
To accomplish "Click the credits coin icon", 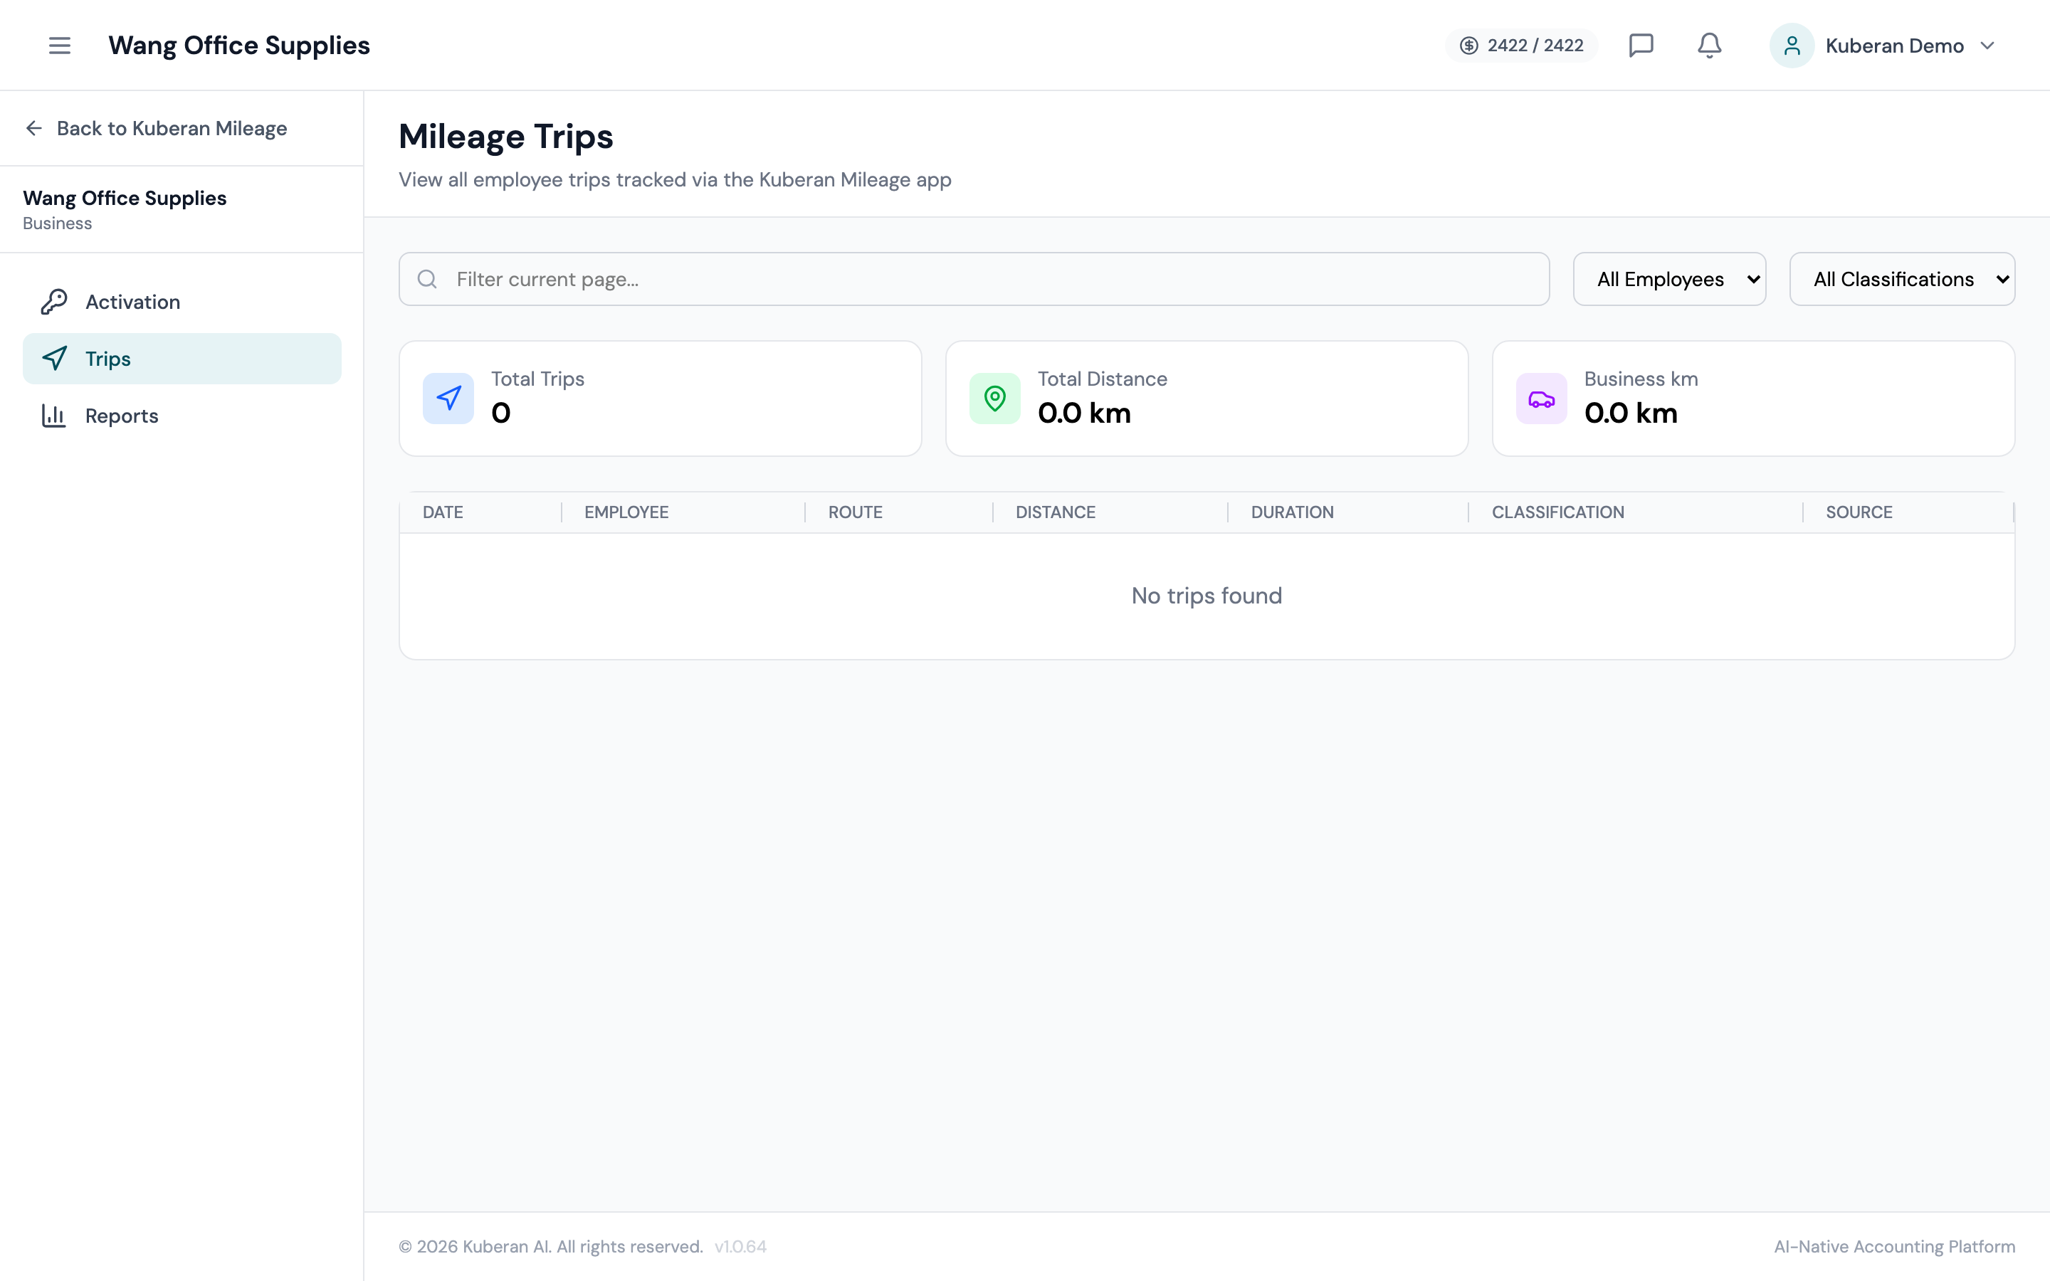I will [x=1469, y=45].
